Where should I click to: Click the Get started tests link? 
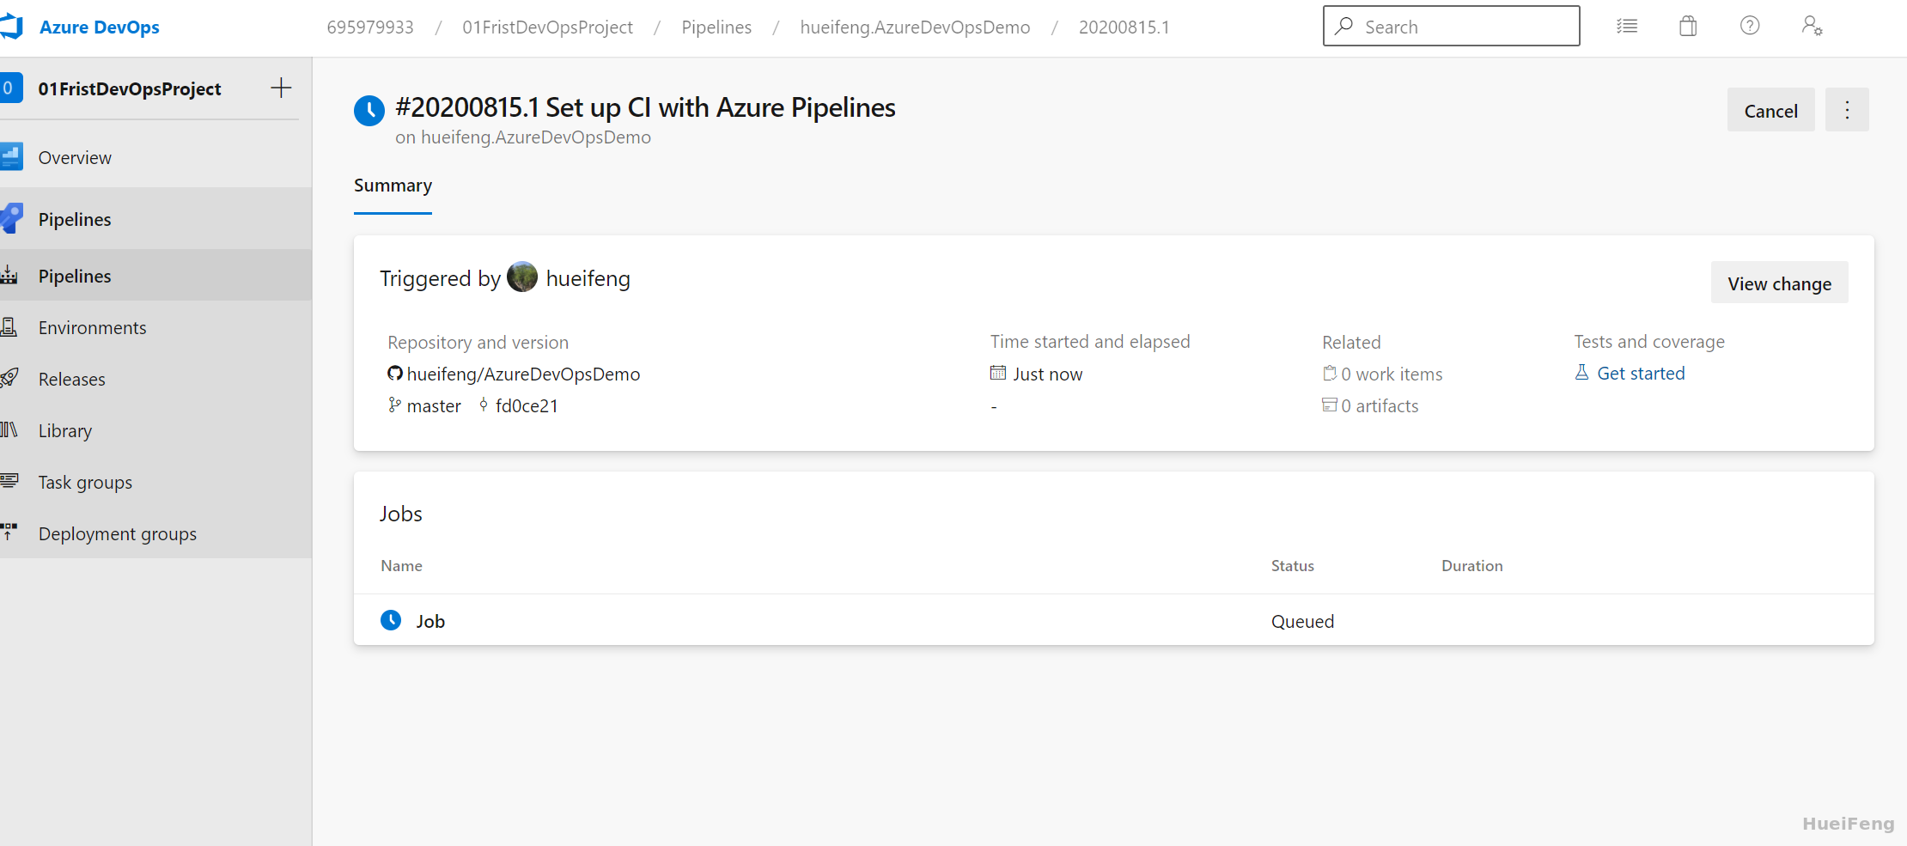click(1641, 374)
